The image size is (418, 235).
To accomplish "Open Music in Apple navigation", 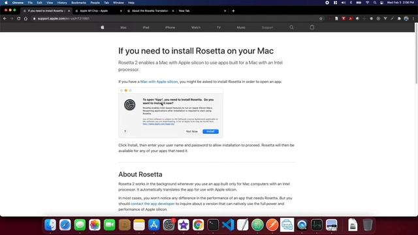I will click(241, 27).
